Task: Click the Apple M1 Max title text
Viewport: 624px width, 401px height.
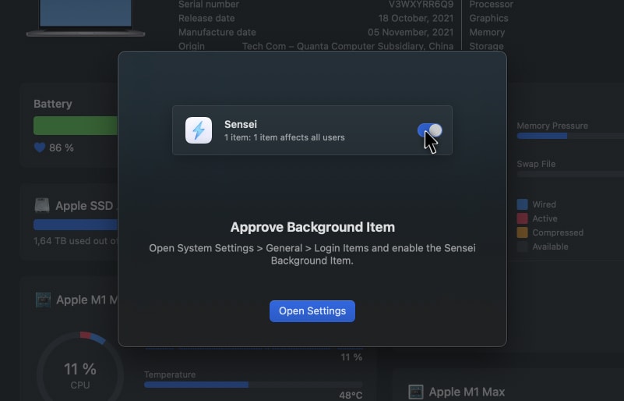Action: [x=467, y=392]
